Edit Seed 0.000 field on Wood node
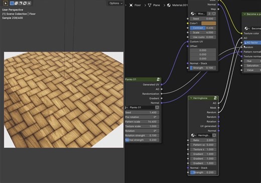This screenshot has width=261, height=183. pyautogui.click(x=203, y=19)
